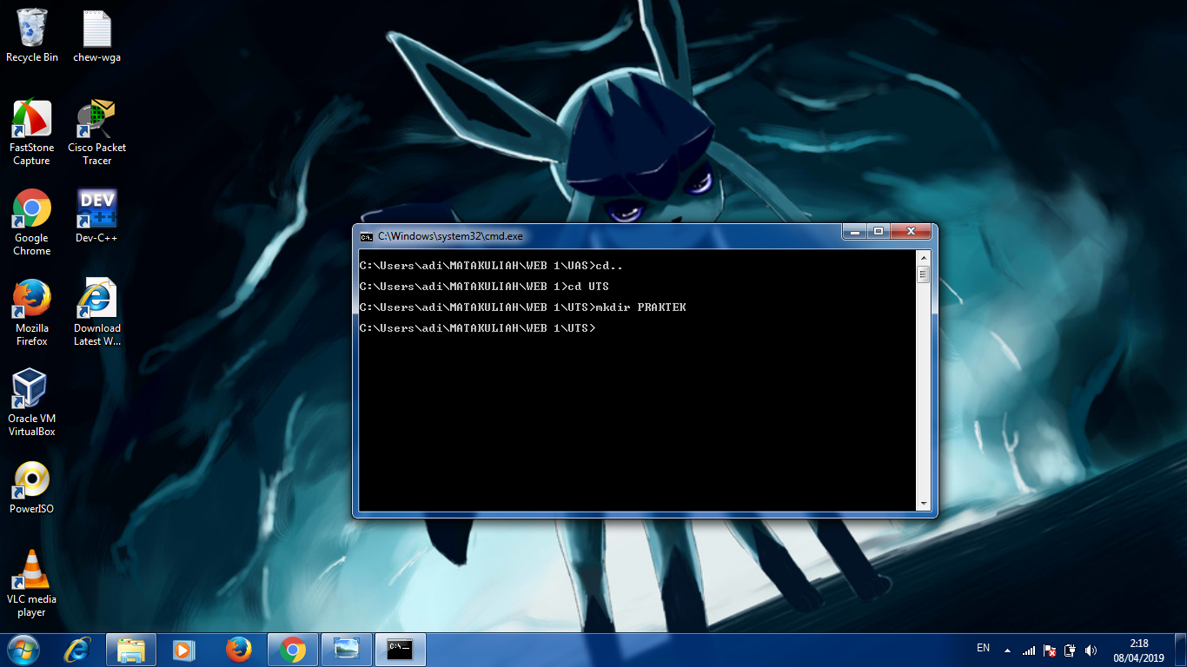Viewport: 1187px width, 667px height.
Task: Close the cmd.exe window
Action: coord(912,232)
